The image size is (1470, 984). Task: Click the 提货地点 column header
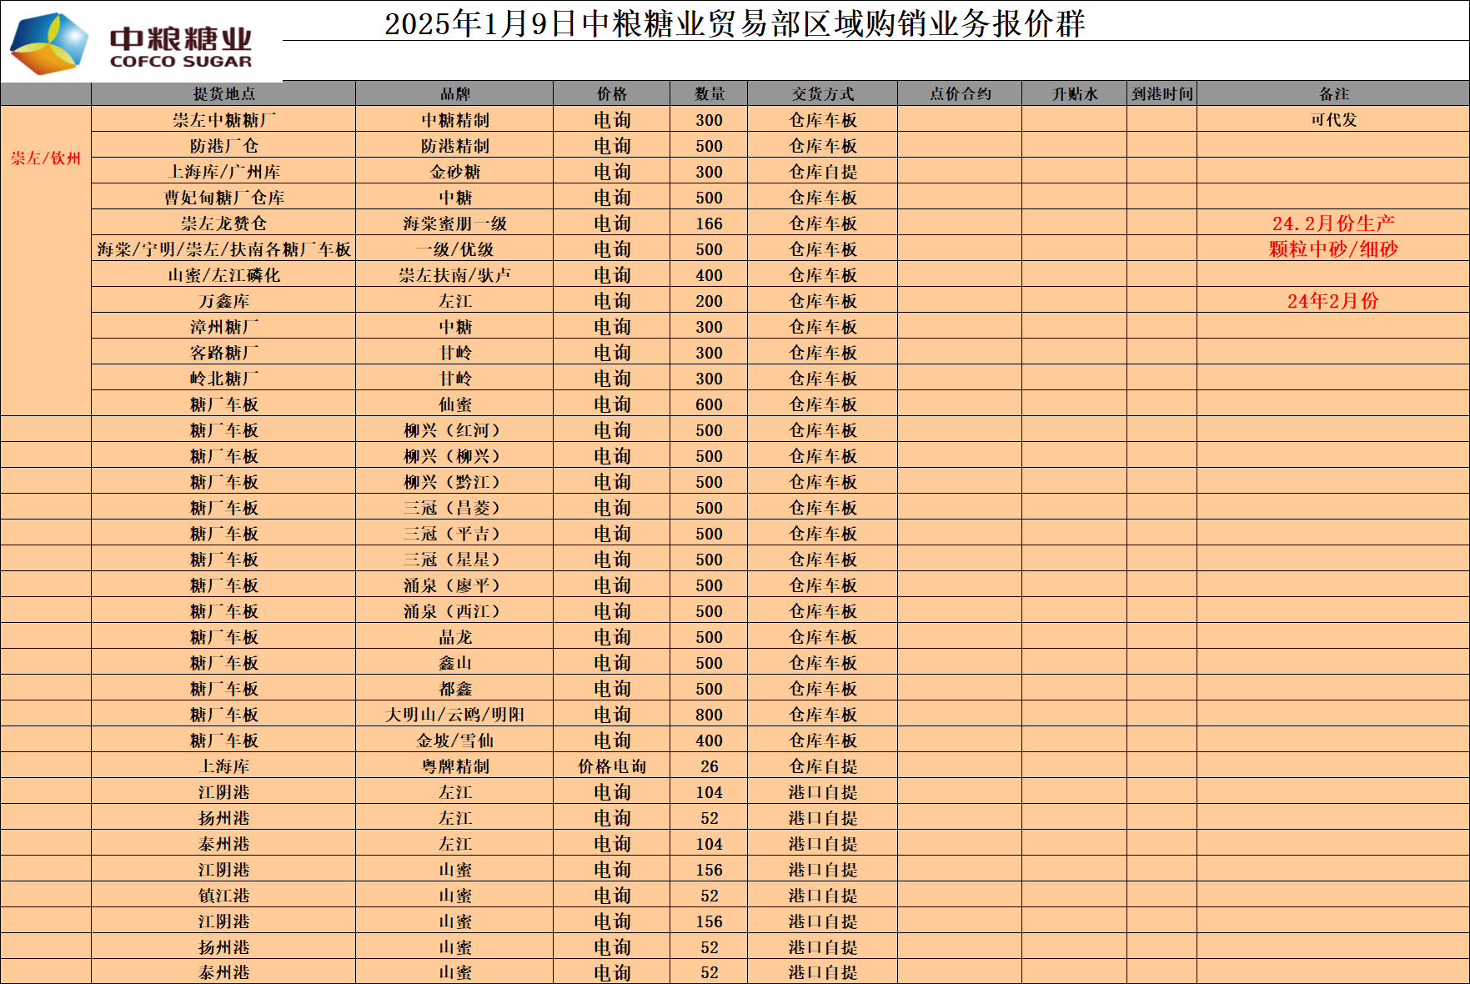click(x=223, y=94)
